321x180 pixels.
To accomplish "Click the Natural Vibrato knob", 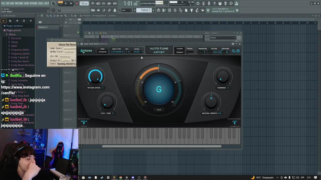I will point(211,102).
